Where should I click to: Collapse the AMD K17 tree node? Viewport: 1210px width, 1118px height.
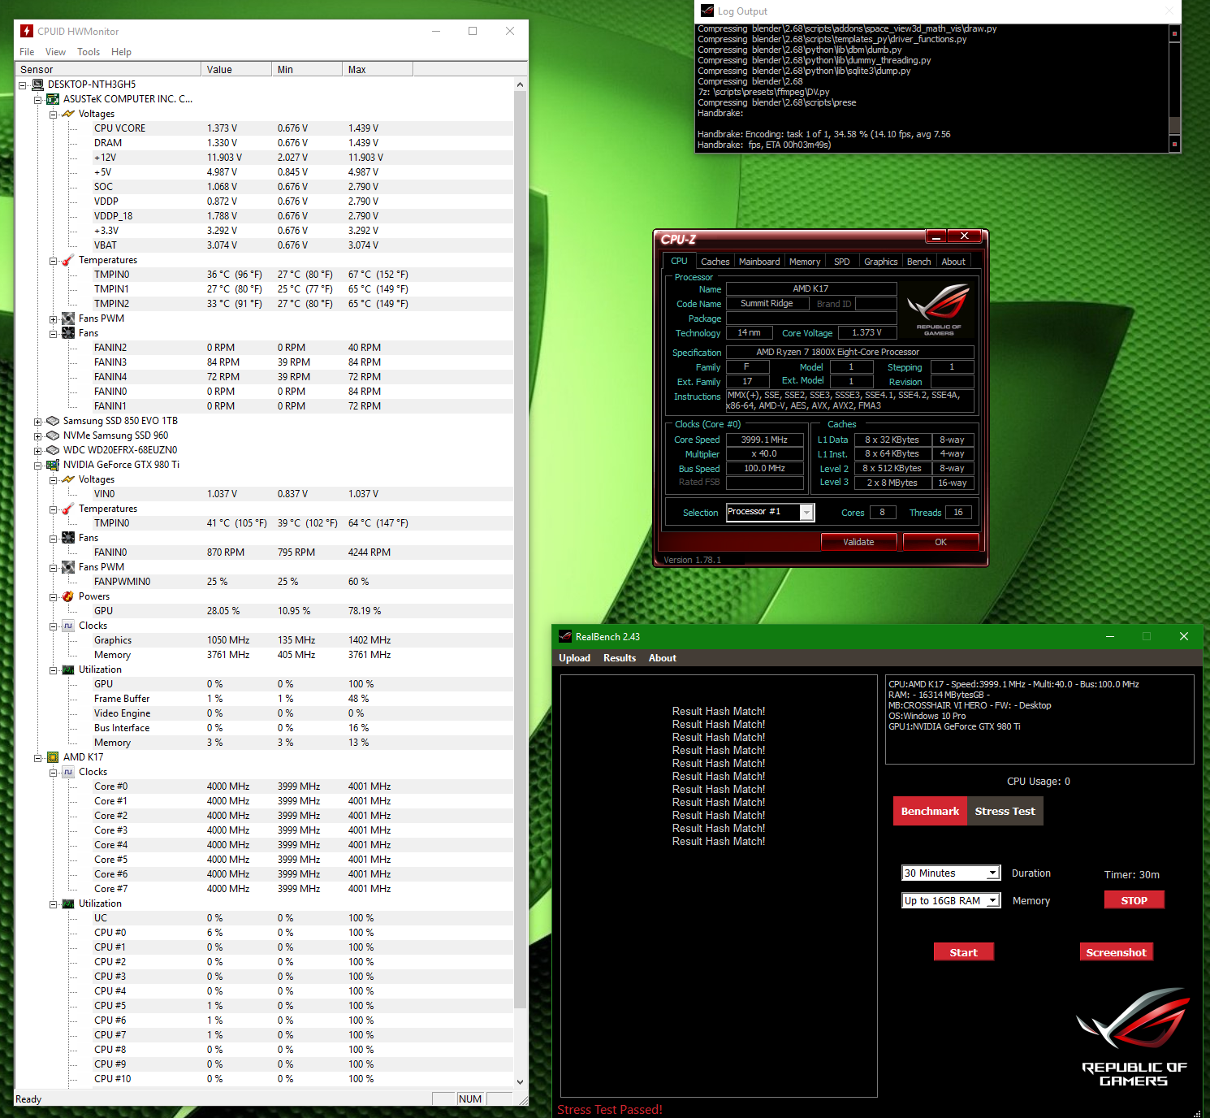point(37,758)
